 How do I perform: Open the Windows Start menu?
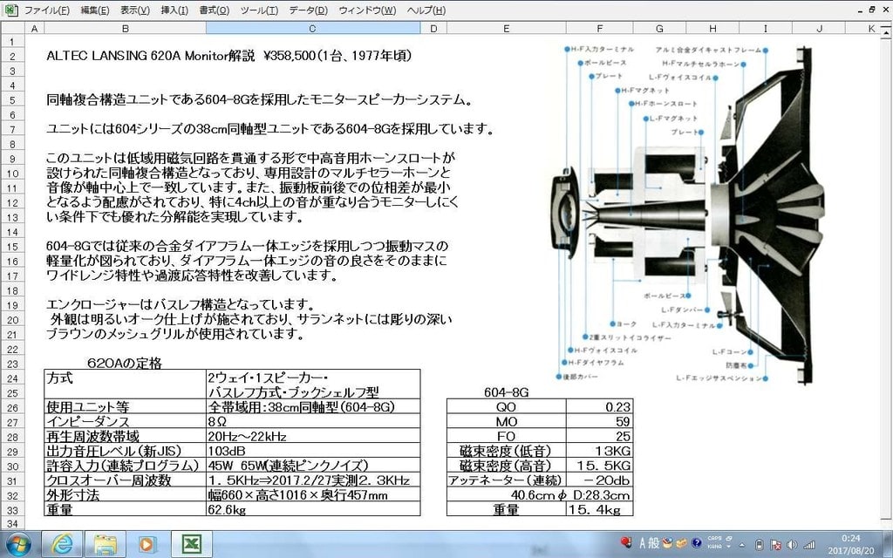coord(19,544)
